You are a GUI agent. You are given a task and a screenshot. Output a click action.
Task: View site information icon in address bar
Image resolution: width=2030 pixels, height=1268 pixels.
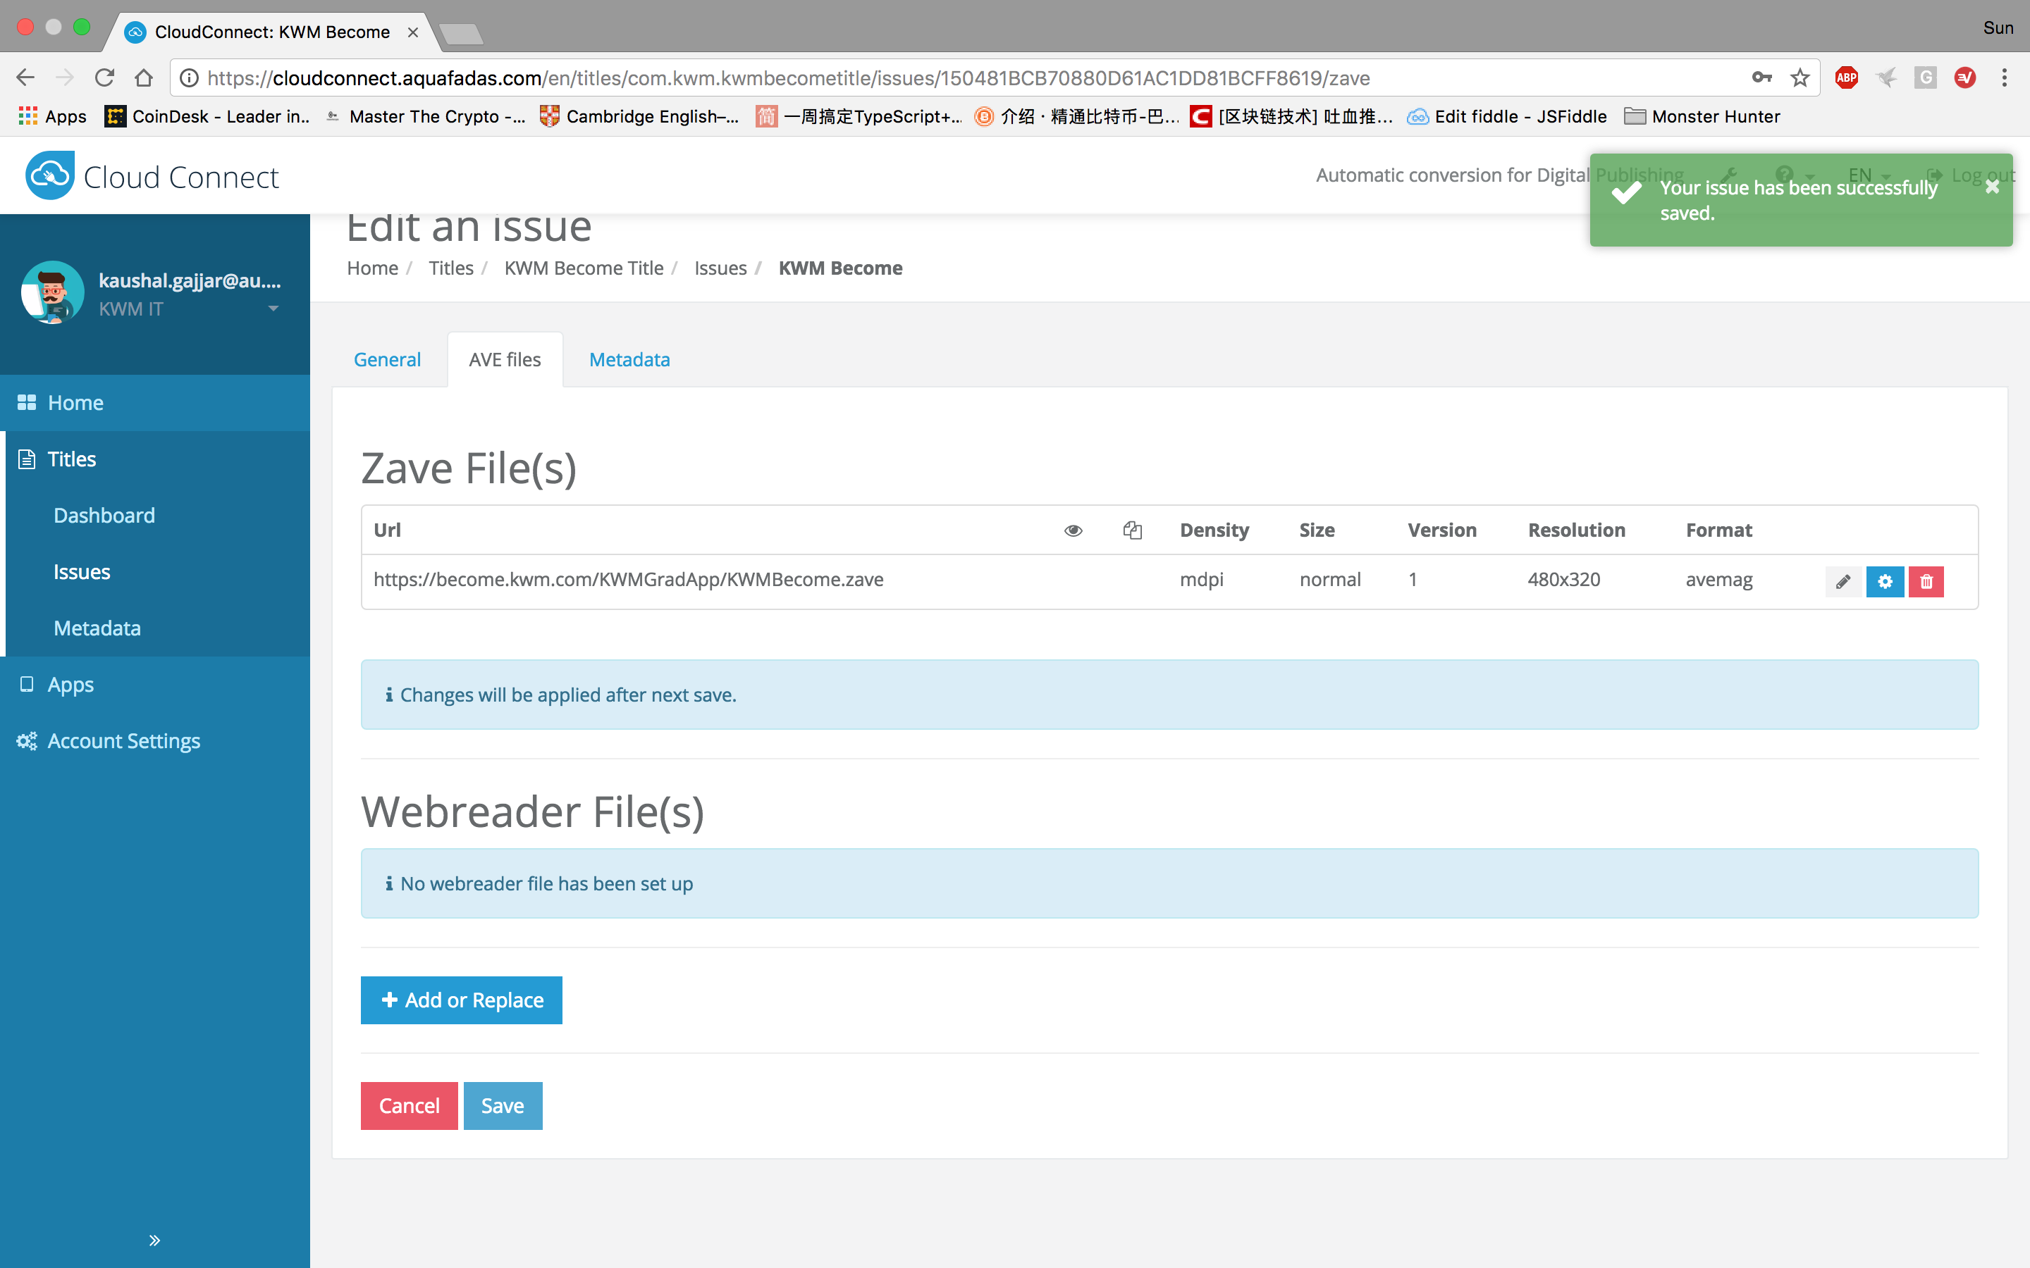pyautogui.click(x=190, y=78)
